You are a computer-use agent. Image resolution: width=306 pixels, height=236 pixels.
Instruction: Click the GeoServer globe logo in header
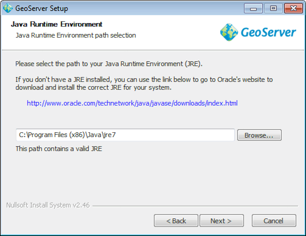tap(229, 32)
